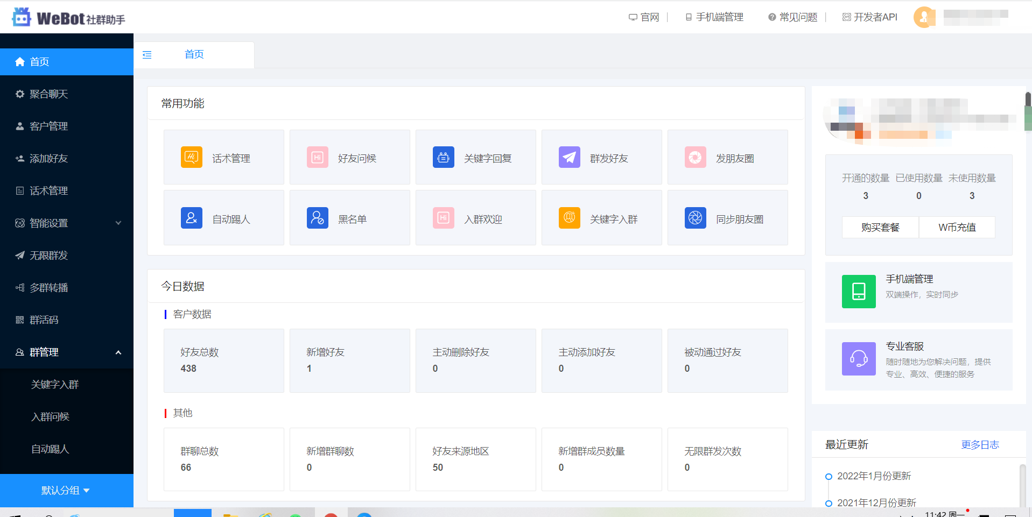Open 入群欢迎 pink icon
This screenshot has height=517, width=1032.
[x=444, y=218]
